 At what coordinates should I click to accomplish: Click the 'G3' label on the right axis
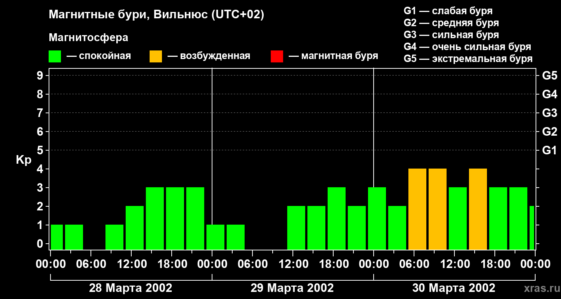tap(550, 113)
